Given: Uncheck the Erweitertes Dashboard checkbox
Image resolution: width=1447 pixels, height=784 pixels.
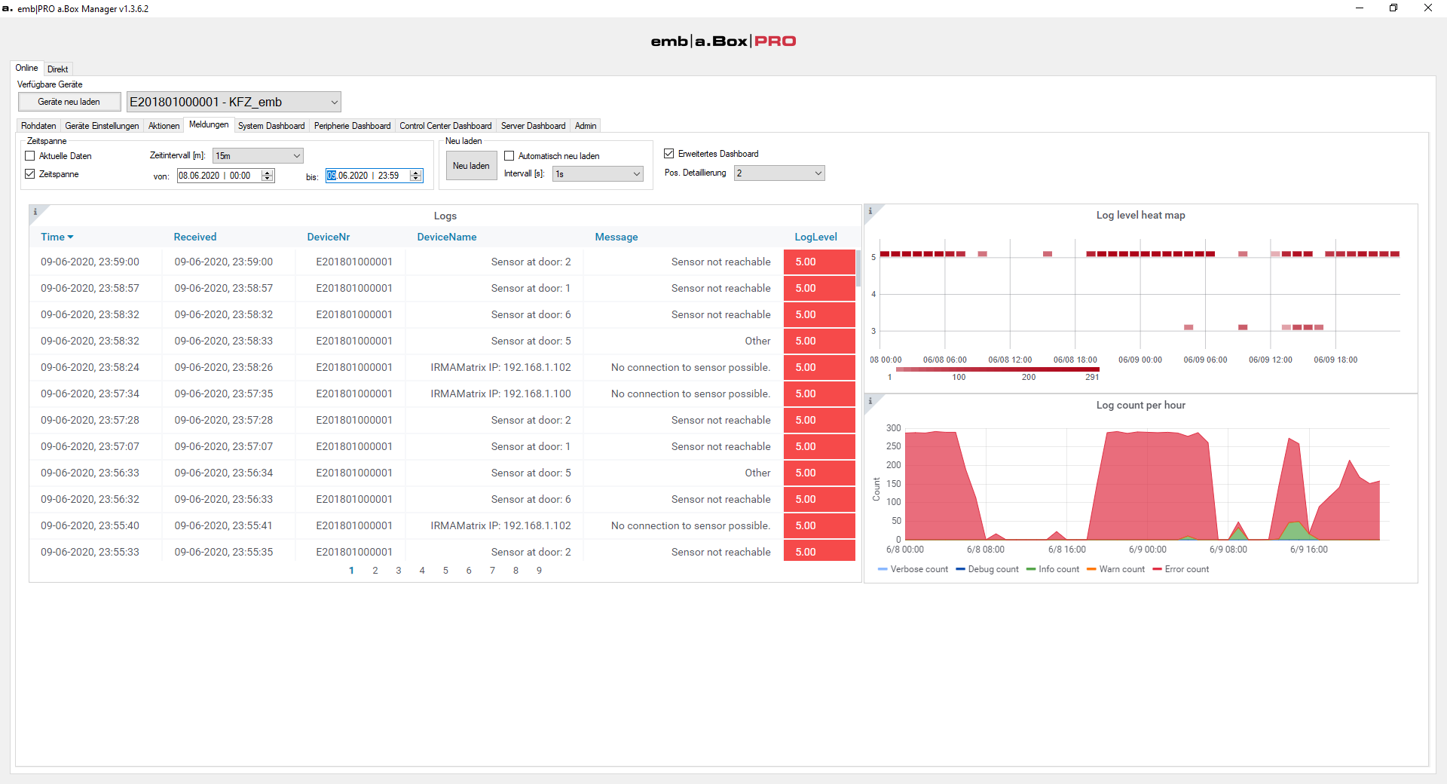Looking at the screenshot, I should [668, 154].
